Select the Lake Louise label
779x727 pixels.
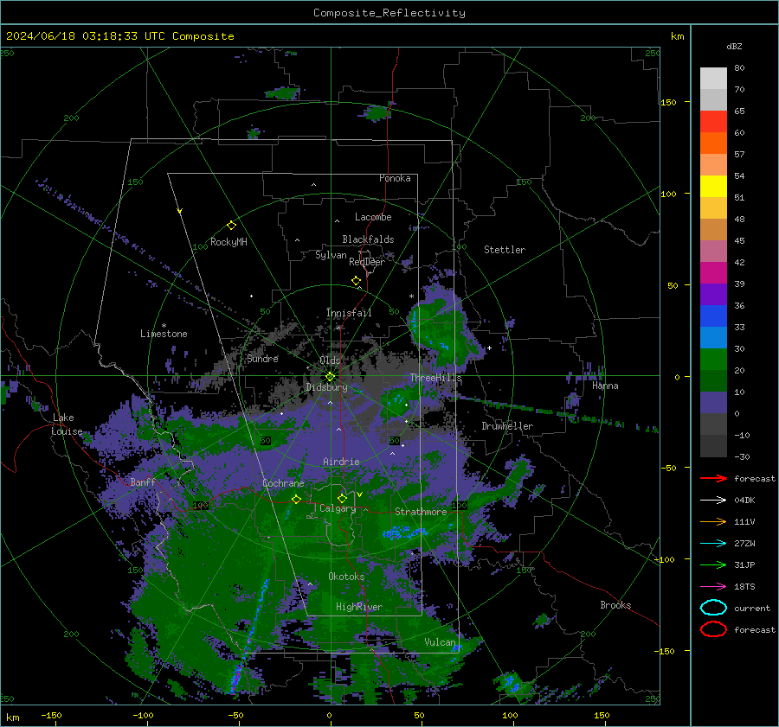(x=67, y=424)
